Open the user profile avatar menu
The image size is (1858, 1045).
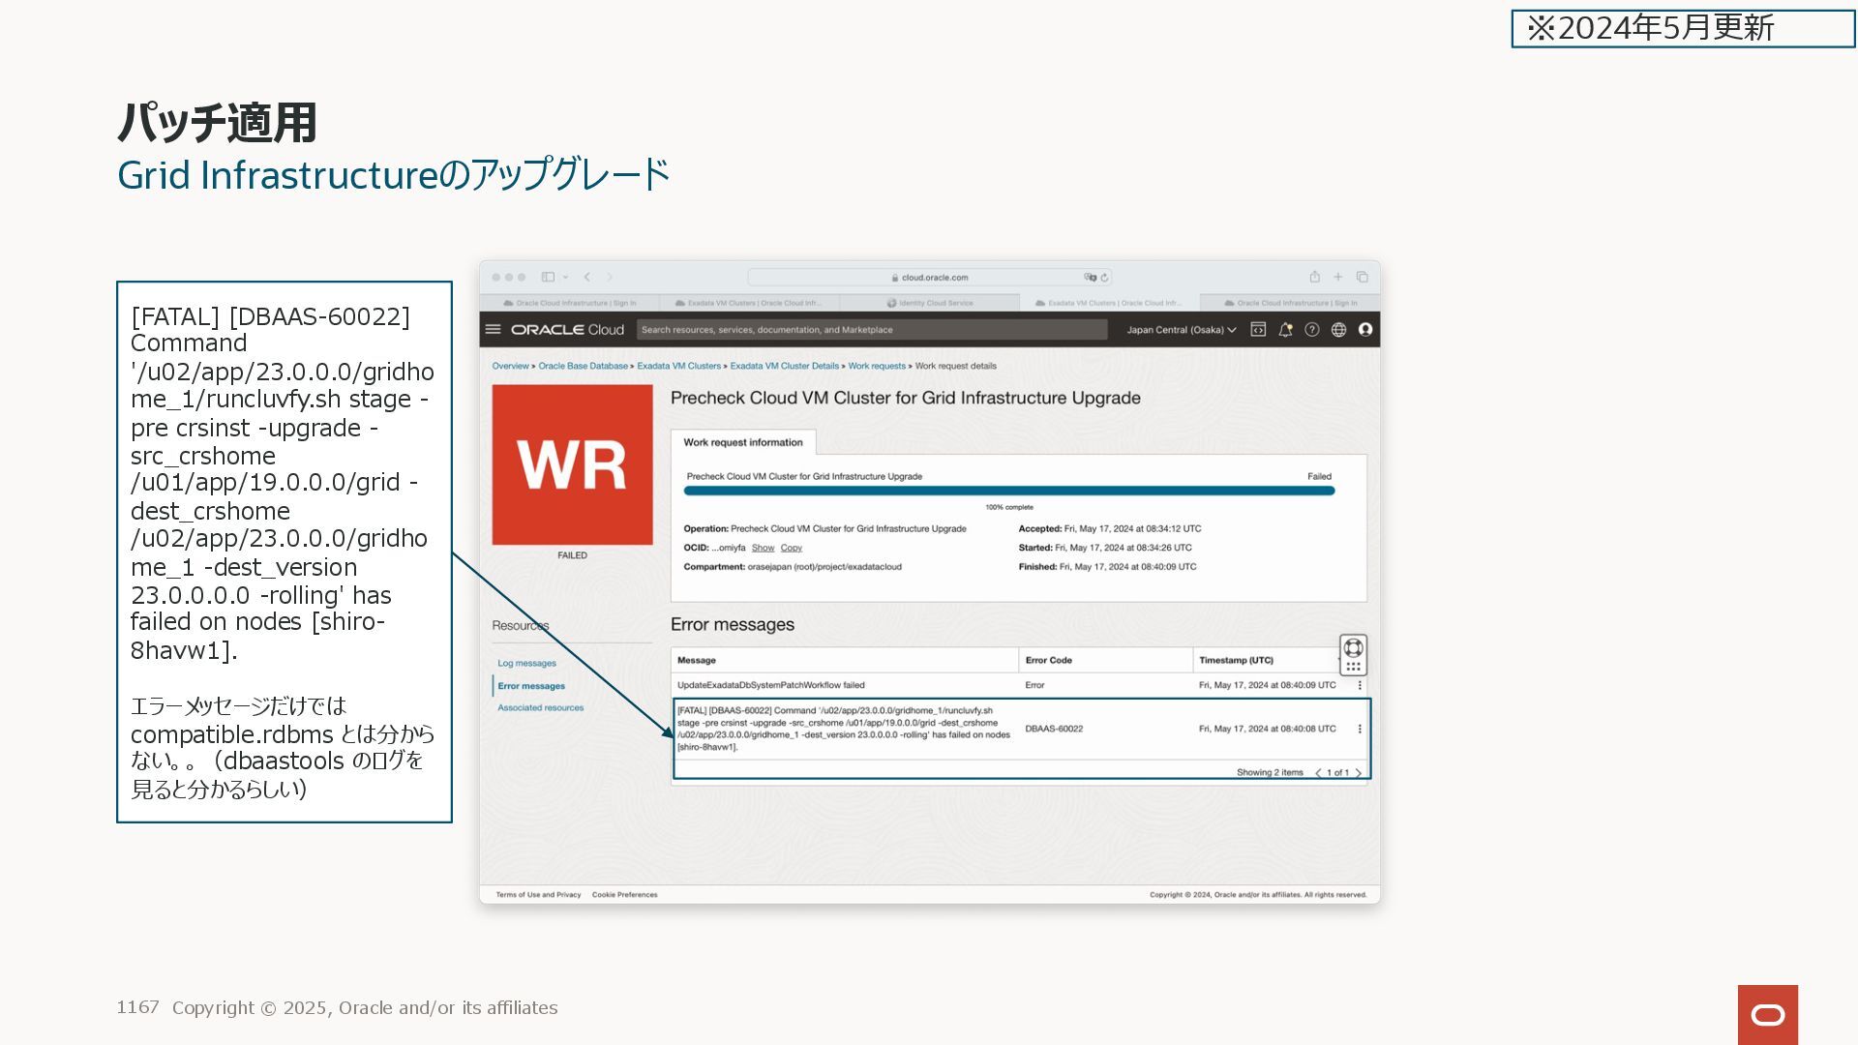pos(1365,330)
